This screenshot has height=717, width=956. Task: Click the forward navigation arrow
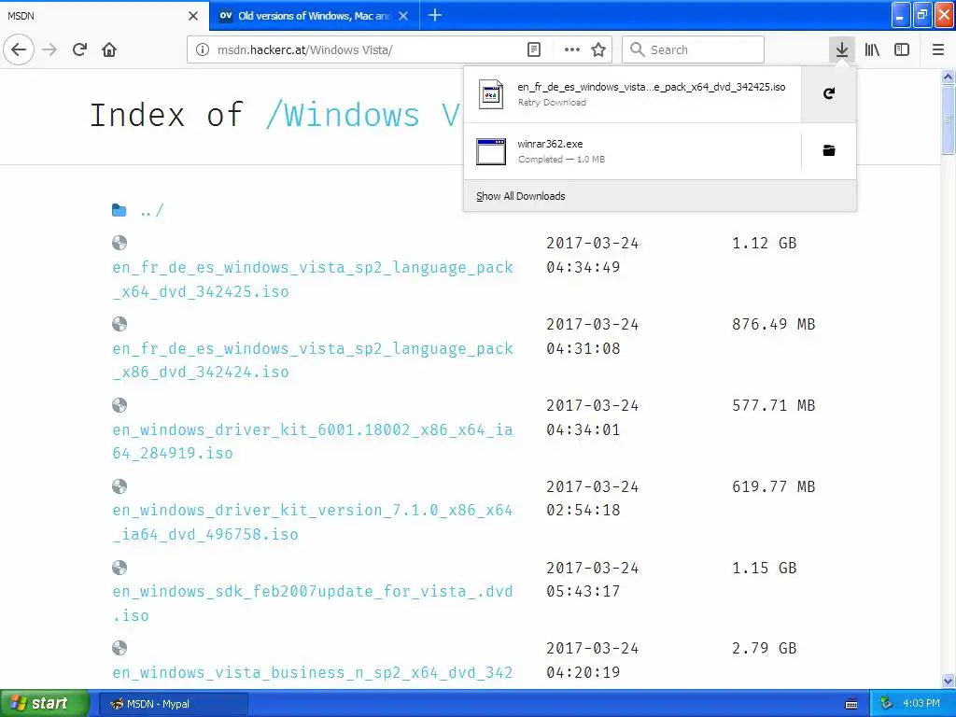(50, 49)
